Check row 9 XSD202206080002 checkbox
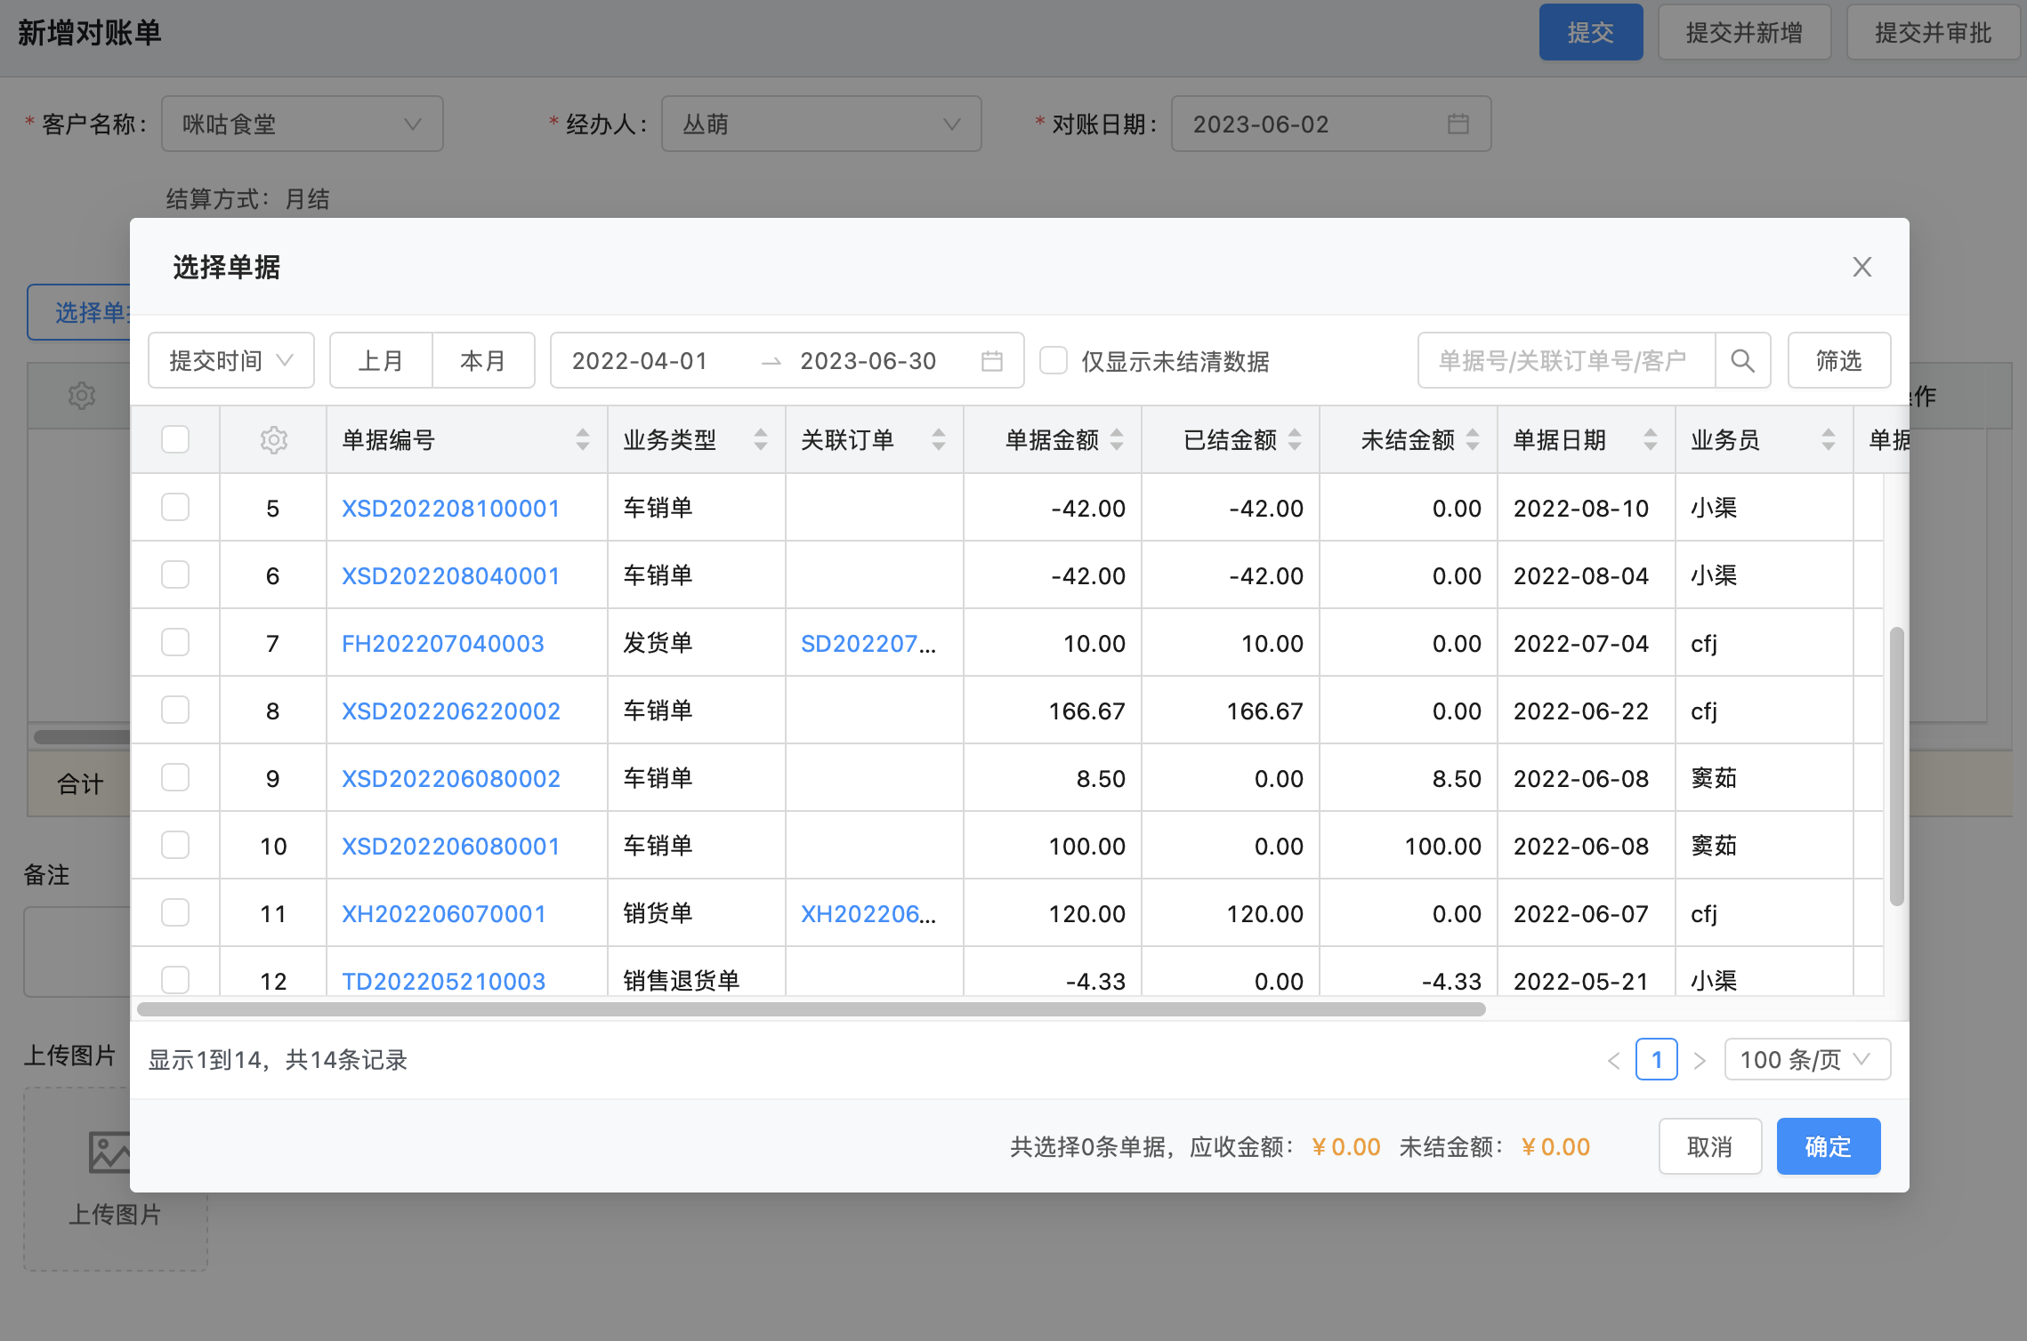The width and height of the screenshot is (2027, 1341). (x=175, y=778)
